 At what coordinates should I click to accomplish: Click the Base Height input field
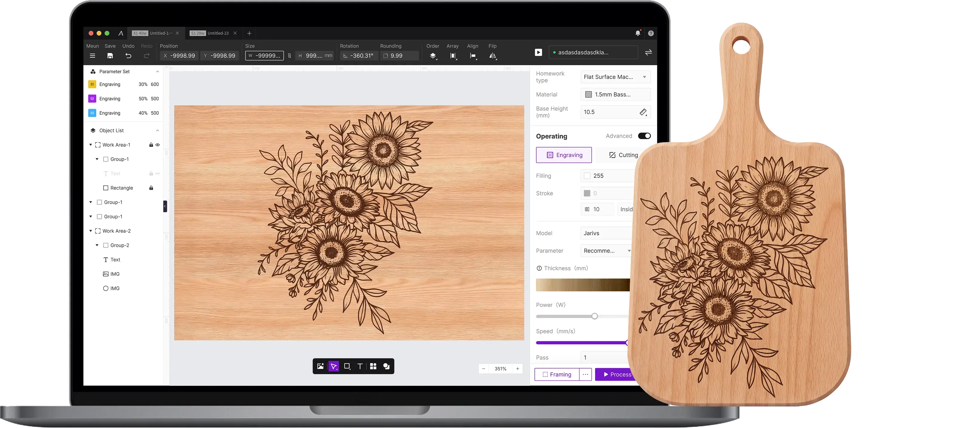coord(615,112)
